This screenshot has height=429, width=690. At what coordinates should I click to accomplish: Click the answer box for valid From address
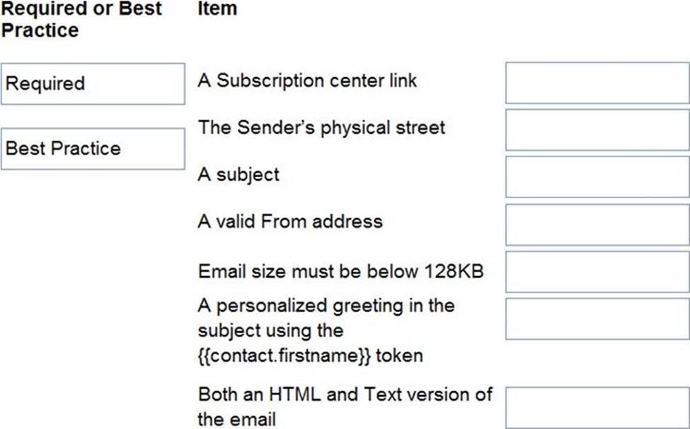pyautogui.click(x=597, y=224)
